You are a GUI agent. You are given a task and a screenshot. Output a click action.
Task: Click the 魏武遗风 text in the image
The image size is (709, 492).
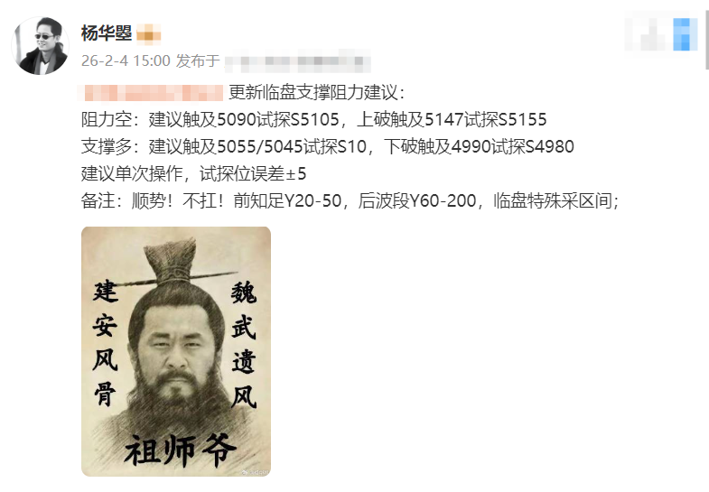(x=244, y=345)
